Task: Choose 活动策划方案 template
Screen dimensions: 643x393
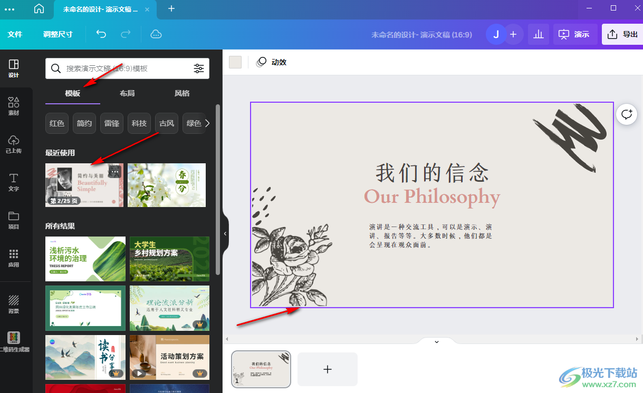Action: tap(169, 357)
